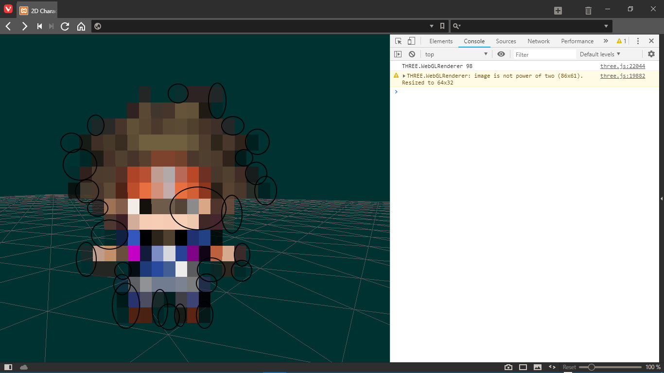The height and width of the screenshot is (373, 664).
Task: Open a new tab
Action: [x=558, y=11]
